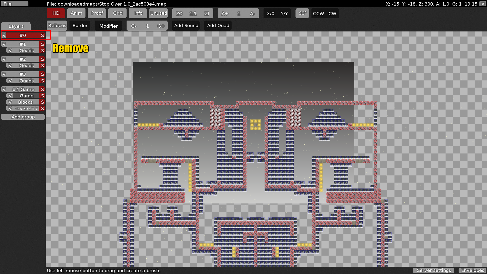Click the ZI zoom in button
The height and width of the screenshot is (274, 487).
click(x=207, y=13)
